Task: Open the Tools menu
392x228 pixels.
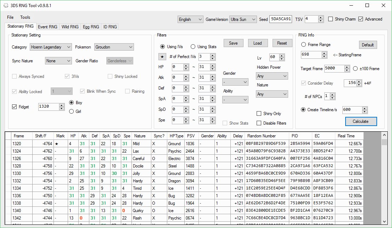Action: [25, 17]
